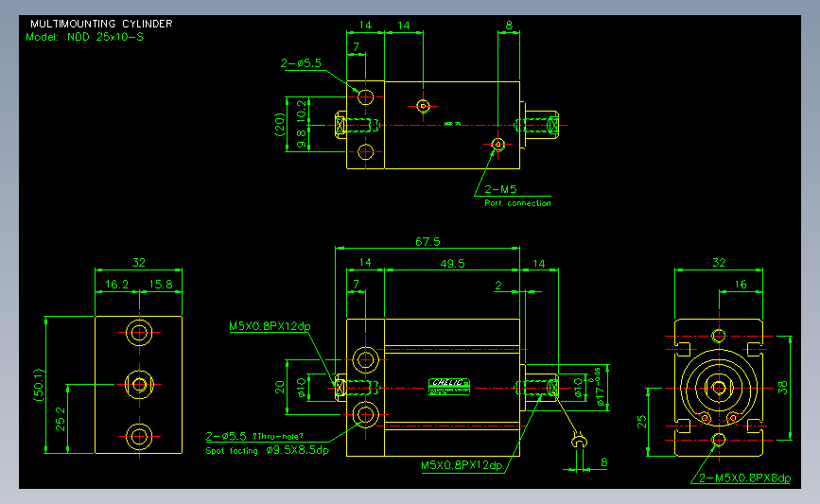Click the 2-ø5.5 annotation in top view
820x504 pixels.
[301, 63]
